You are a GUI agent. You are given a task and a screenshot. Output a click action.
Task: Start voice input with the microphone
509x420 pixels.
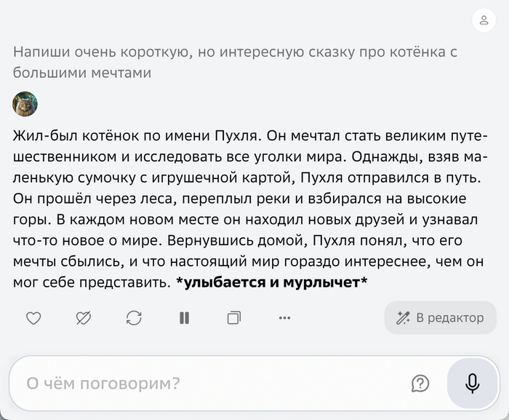[472, 383]
